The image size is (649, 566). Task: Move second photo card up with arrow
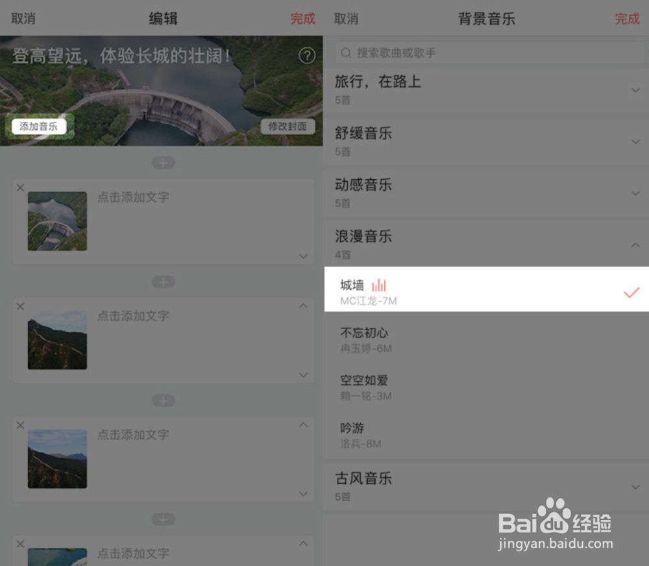[303, 306]
